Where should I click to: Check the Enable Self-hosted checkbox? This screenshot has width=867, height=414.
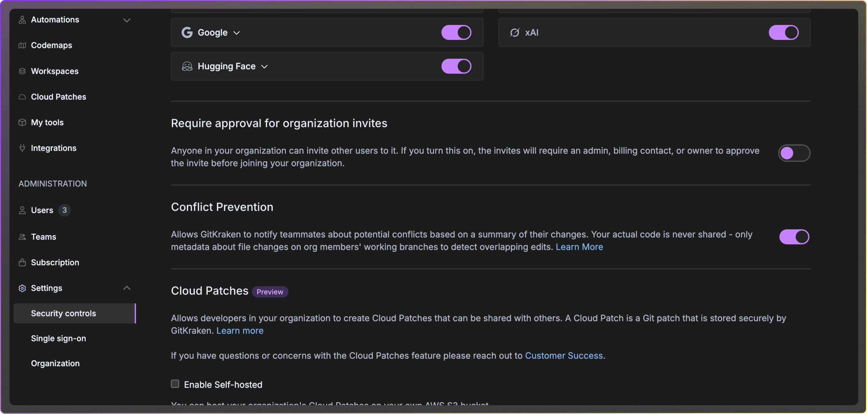(x=175, y=384)
